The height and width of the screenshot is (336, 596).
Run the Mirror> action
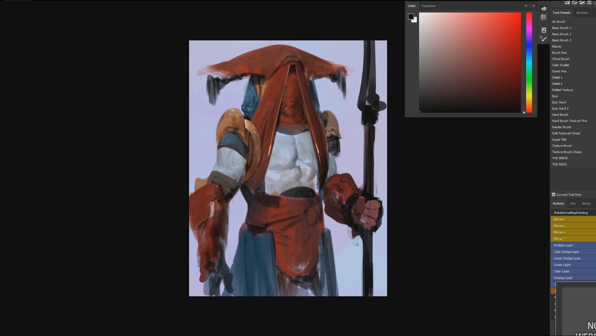(573, 226)
